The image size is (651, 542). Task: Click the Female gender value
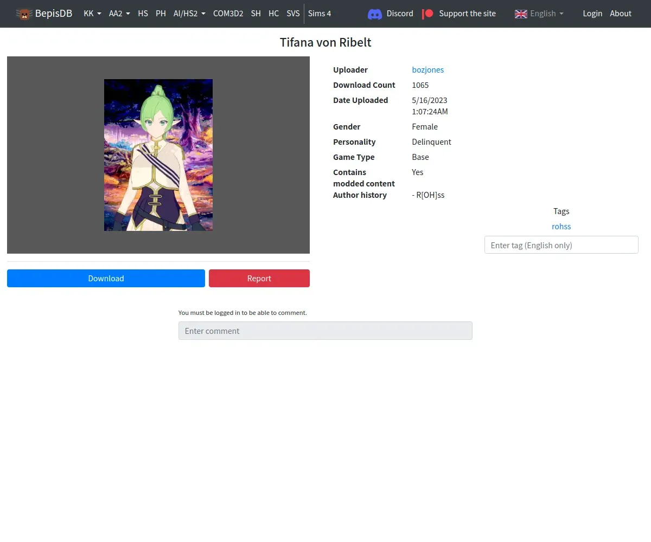click(425, 127)
